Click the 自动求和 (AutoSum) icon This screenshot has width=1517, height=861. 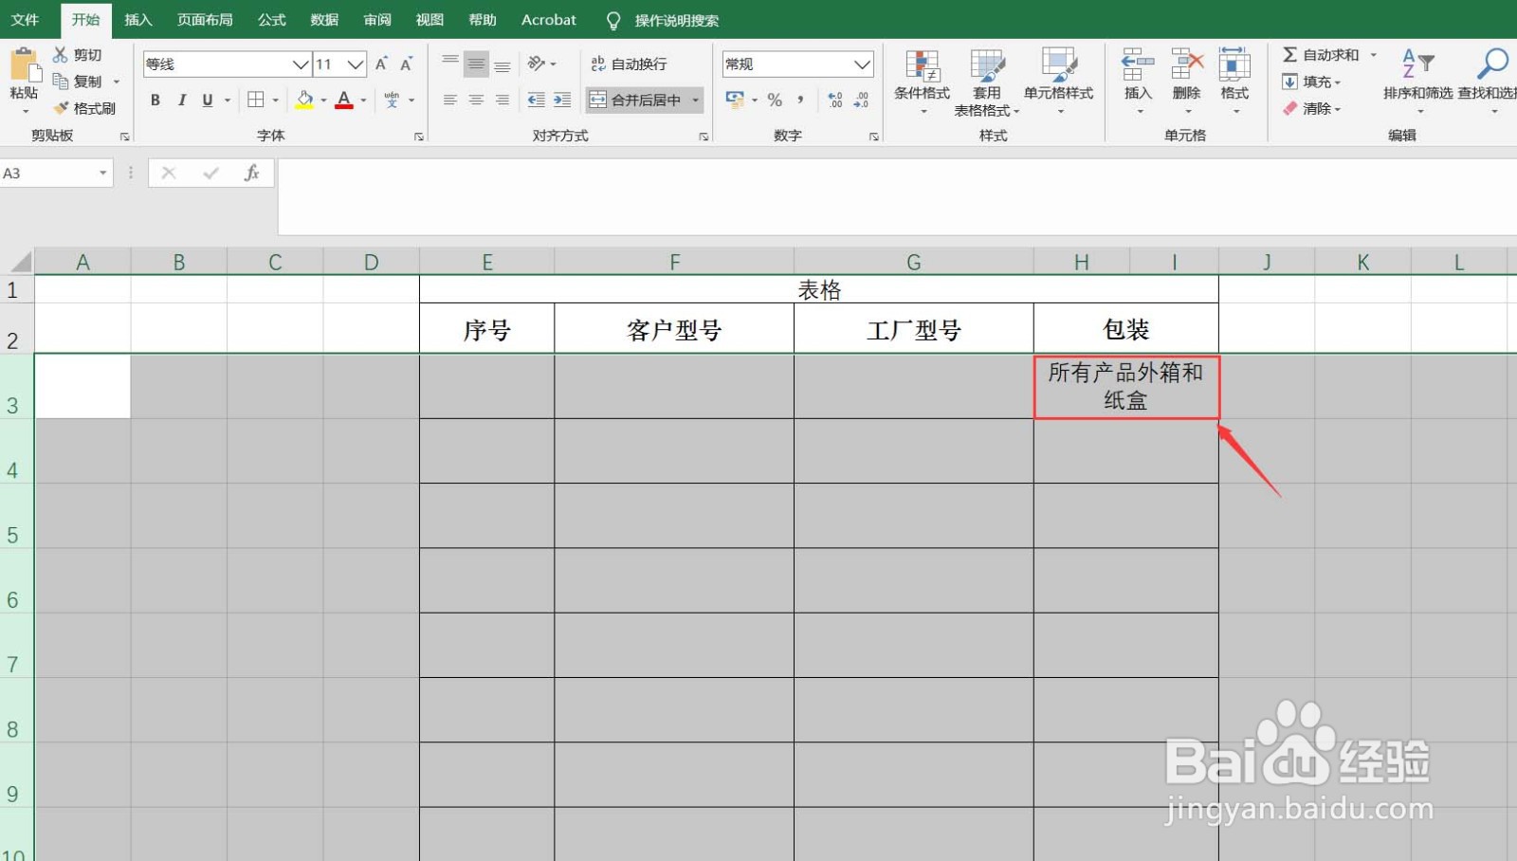pyautogui.click(x=1289, y=54)
